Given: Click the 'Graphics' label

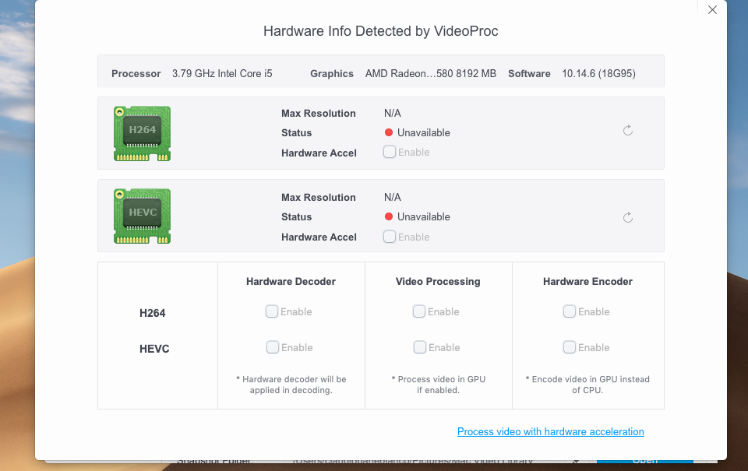Looking at the screenshot, I should [x=332, y=73].
